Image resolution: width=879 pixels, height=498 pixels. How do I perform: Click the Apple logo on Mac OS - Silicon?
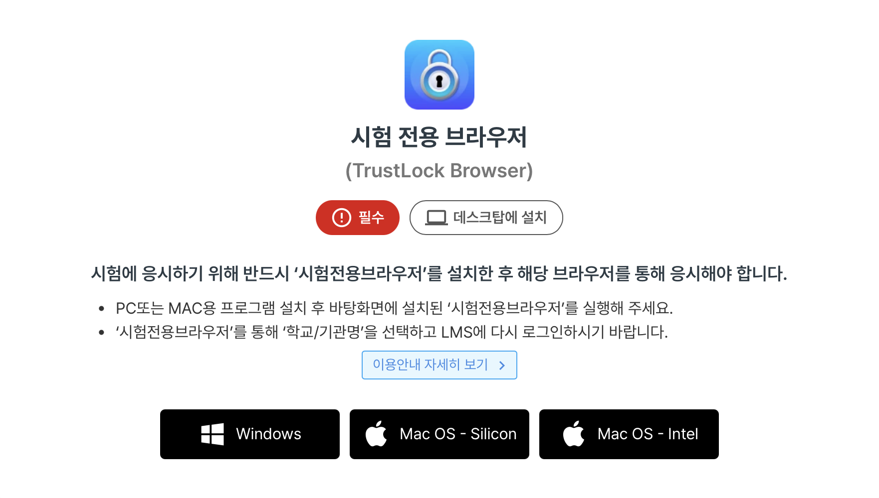pos(376,433)
